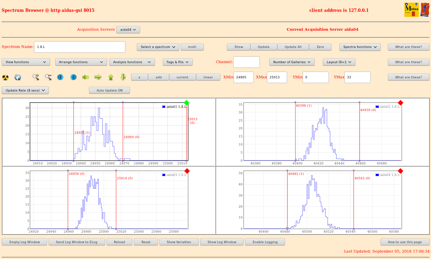This screenshot has width=431, height=259.
Task: Click the blue circle up-arrows icon
Action: click(73, 77)
